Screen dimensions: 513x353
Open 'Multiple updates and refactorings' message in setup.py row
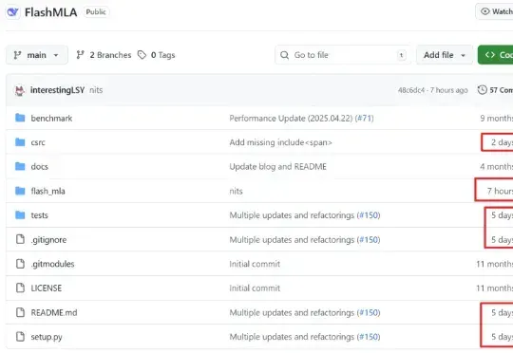pyautogui.click(x=292, y=337)
